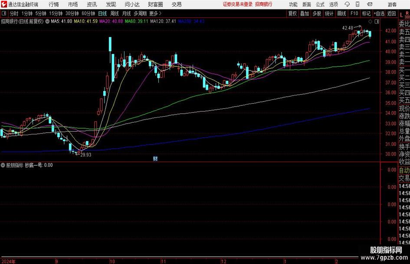Click the 抄底一号: 0.00 indicator label
The width and height of the screenshot is (410, 264).
tap(39, 165)
